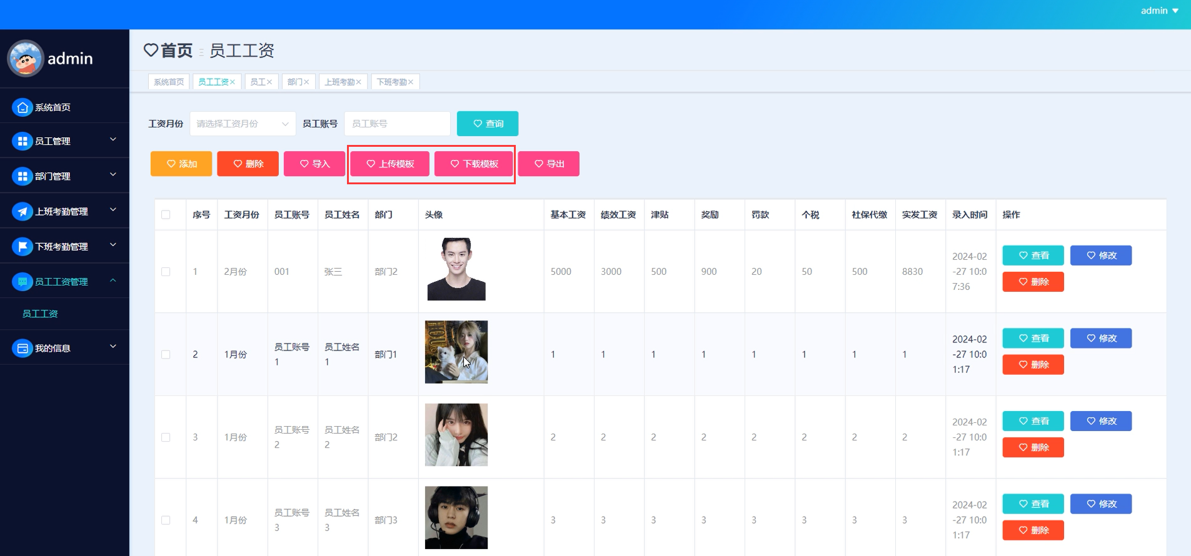Check the checkbox for row 4 部门3
The image size is (1191, 556).
[x=166, y=520]
